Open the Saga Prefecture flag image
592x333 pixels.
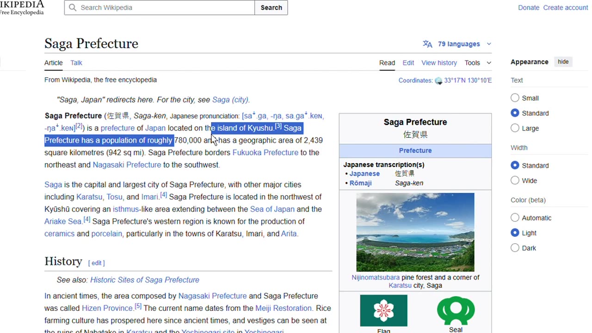(383, 310)
